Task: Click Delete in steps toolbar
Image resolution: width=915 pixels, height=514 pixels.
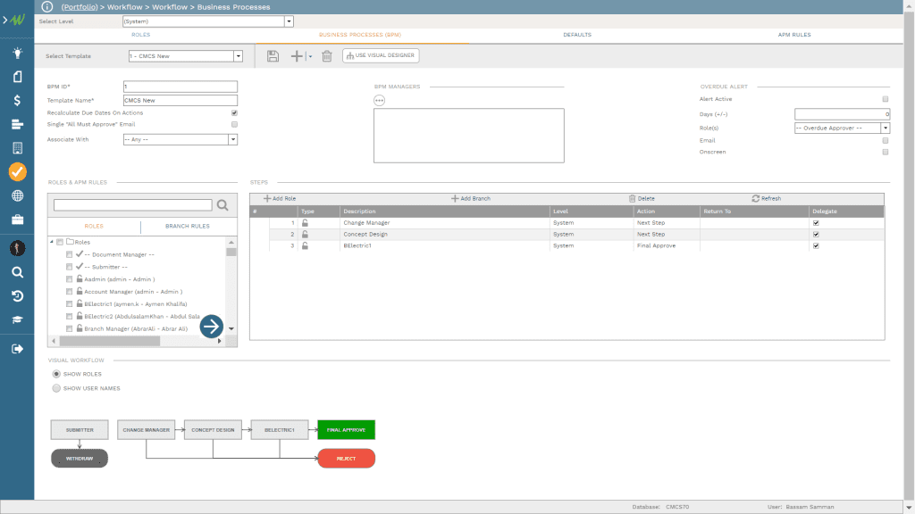Action: [x=642, y=199]
